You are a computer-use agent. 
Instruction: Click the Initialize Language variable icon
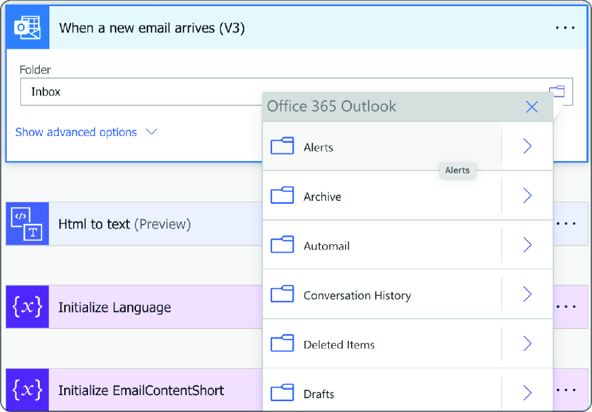[x=27, y=306]
